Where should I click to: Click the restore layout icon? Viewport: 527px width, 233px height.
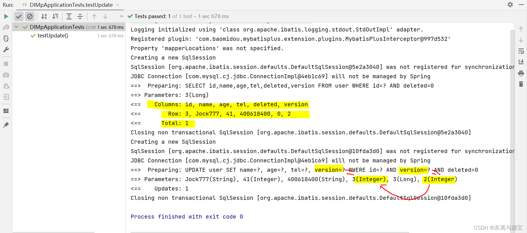point(6,111)
